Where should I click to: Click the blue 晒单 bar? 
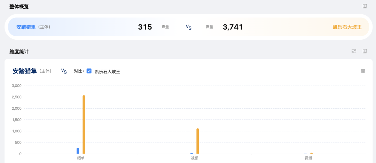tap(78, 151)
